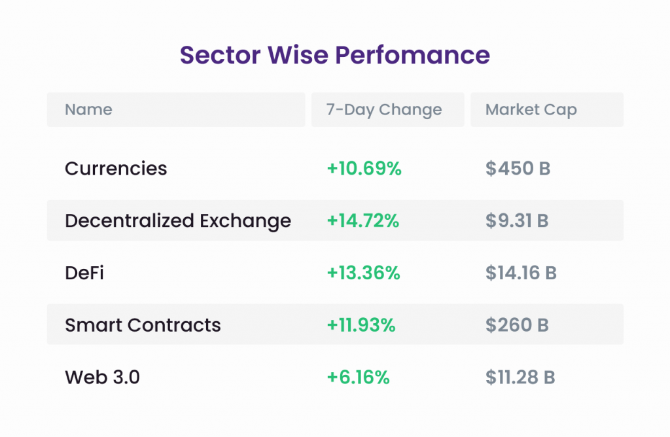Click the $9.31 B market cap

point(517,221)
